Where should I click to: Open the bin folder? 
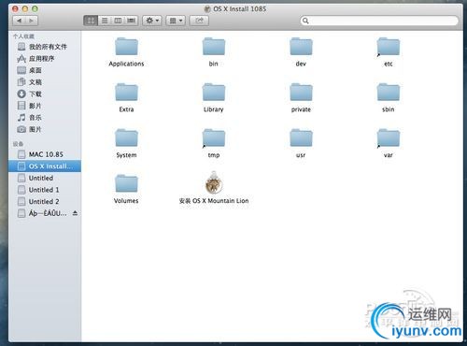pos(214,47)
